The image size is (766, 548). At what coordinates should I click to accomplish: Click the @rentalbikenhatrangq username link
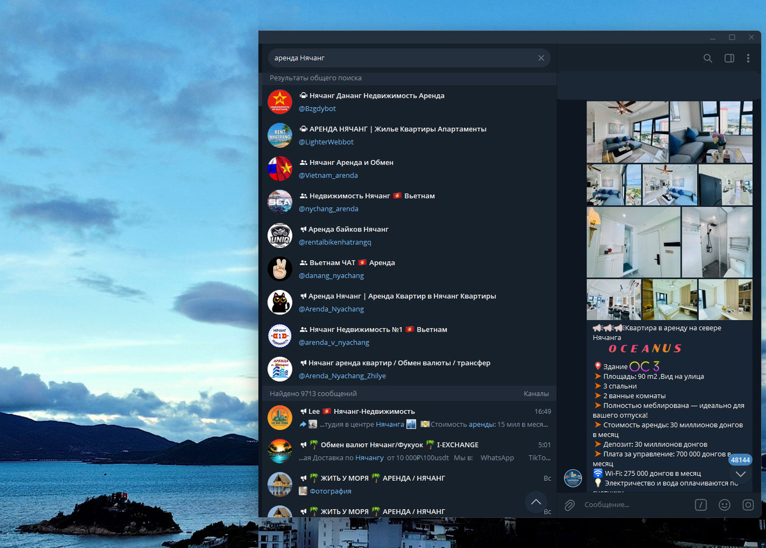[335, 242]
